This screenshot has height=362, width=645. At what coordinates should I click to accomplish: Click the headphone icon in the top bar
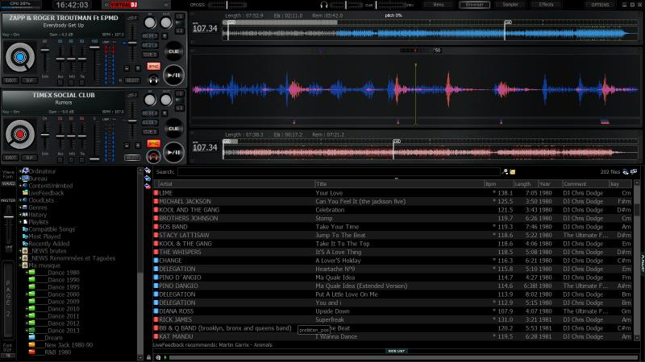pyautogui.click(x=324, y=5)
